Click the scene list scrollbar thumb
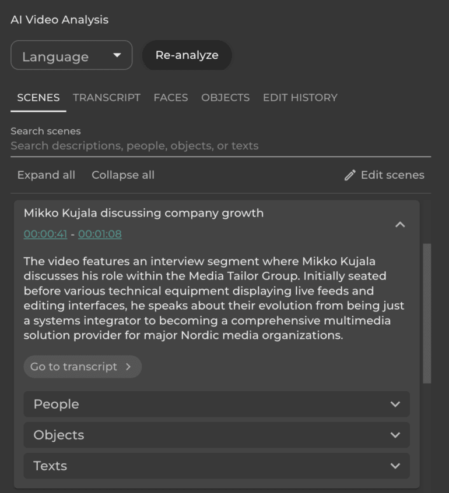This screenshot has height=493, width=449. [x=427, y=313]
